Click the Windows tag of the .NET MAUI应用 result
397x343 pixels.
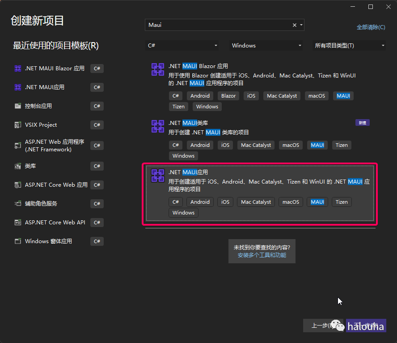click(184, 213)
